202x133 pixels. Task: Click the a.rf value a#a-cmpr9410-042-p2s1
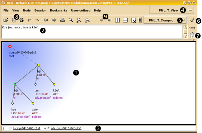66,128
